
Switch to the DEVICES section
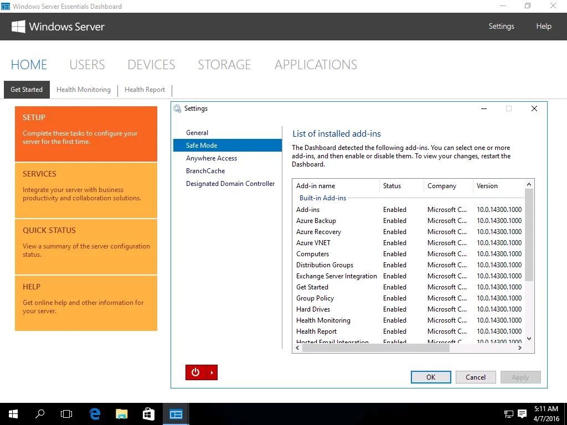click(x=151, y=65)
